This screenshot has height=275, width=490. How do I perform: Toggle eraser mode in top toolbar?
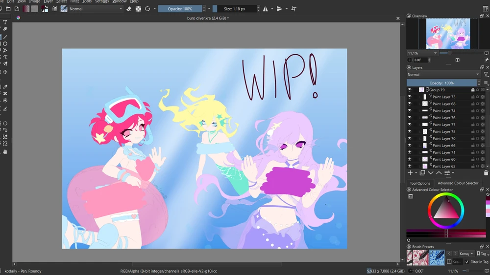point(129,9)
